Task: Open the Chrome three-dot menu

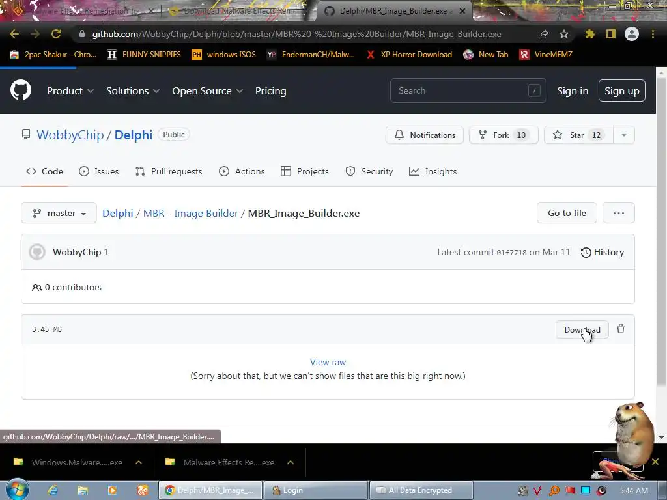Action: pyautogui.click(x=653, y=34)
